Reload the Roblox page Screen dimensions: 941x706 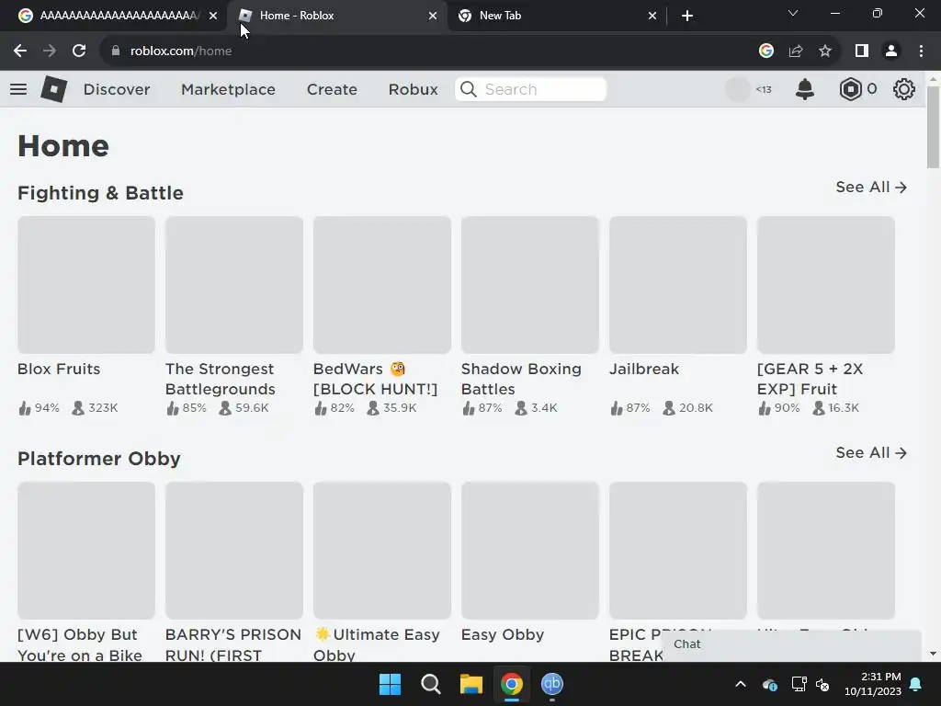[79, 51]
